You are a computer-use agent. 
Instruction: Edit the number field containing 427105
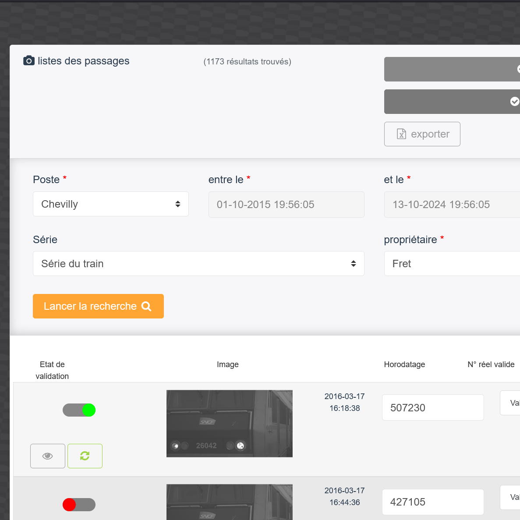(x=432, y=502)
